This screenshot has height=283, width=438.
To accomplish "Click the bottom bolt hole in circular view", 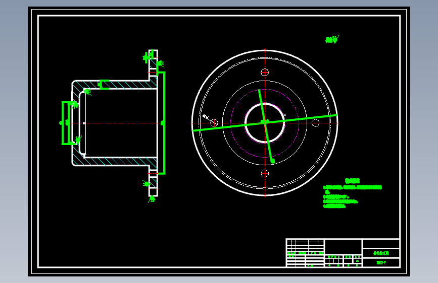I will tap(265, 174).
